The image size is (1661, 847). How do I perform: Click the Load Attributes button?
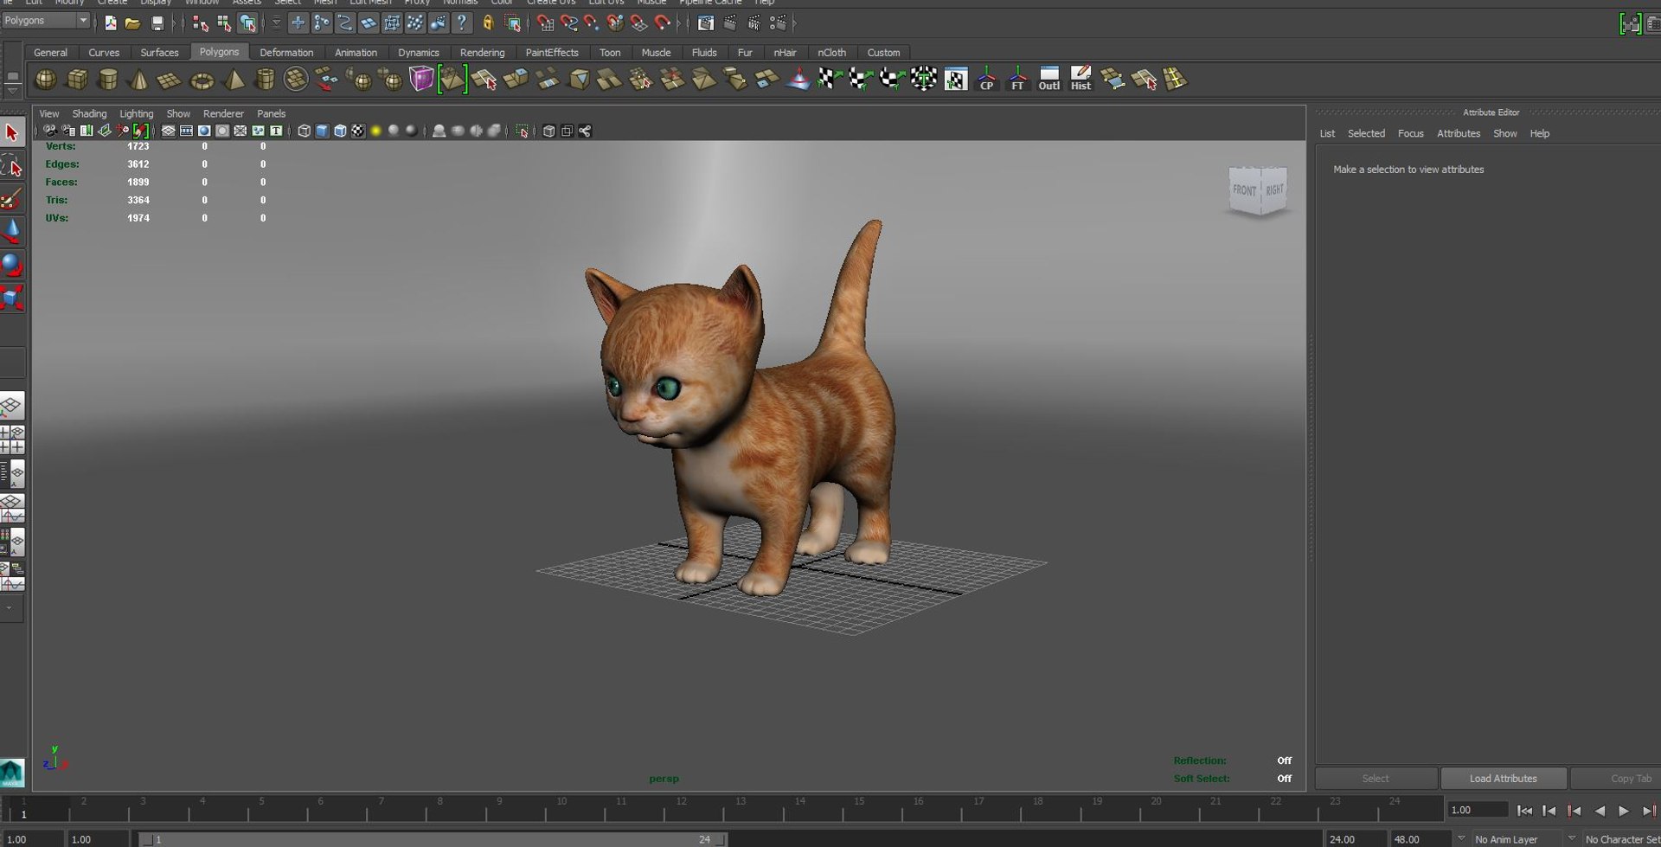click(x=1503, y=779)
